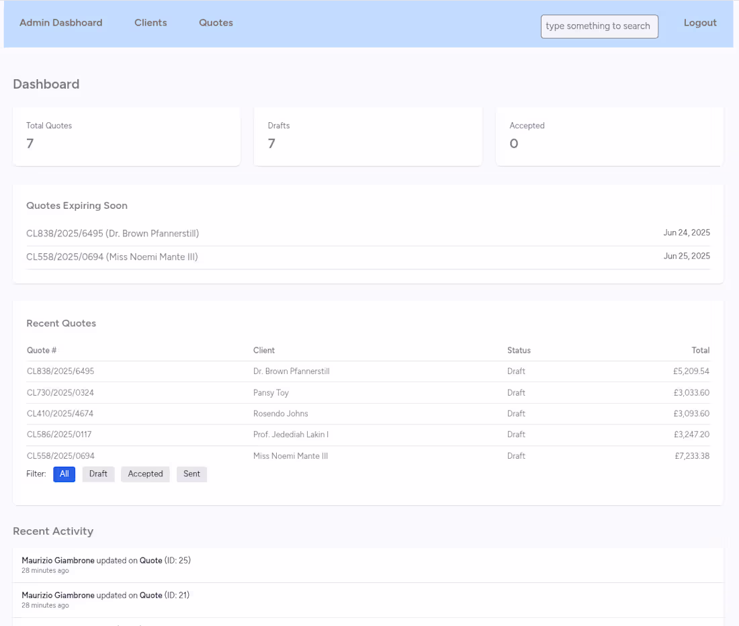Enable the Draft filter

point(98,474)
